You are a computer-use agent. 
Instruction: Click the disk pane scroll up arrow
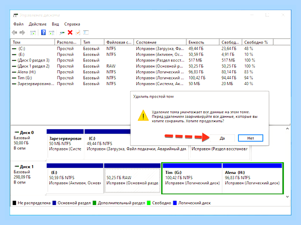pyautogui.click(x=287, y=129)
